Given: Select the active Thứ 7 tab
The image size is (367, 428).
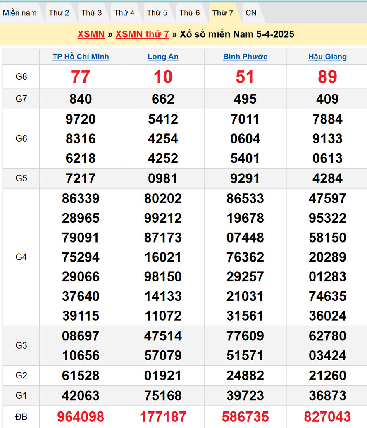Looking at the screenshot, I should tap(223, 13).
